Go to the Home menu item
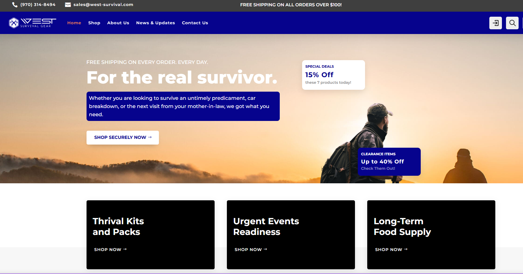This screenshot has height=274, width=523. 74,23
